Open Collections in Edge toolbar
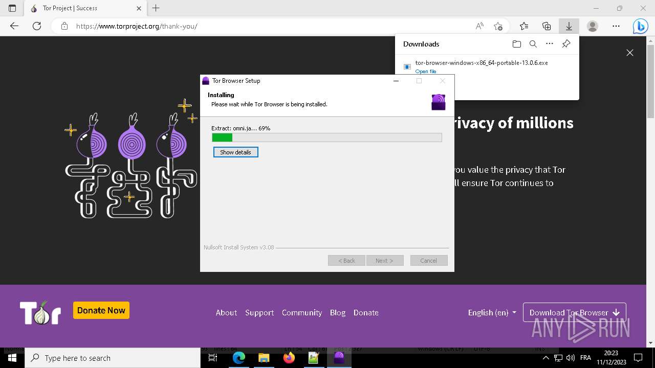 point(547,26)
